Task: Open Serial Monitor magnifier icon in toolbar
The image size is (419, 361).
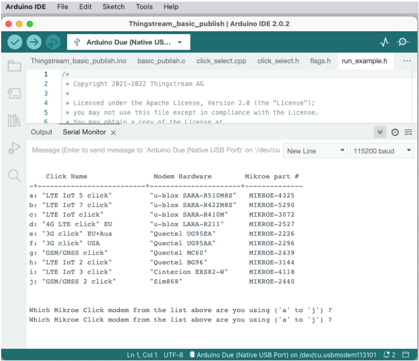Action: [403, 42]
